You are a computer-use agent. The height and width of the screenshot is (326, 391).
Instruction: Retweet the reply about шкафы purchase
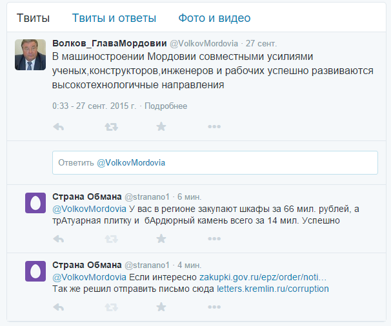coord(111,239)
